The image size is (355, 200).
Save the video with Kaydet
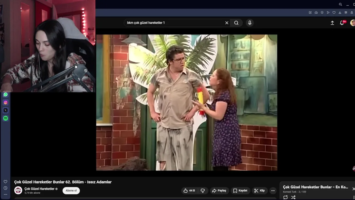coord(240,191)
